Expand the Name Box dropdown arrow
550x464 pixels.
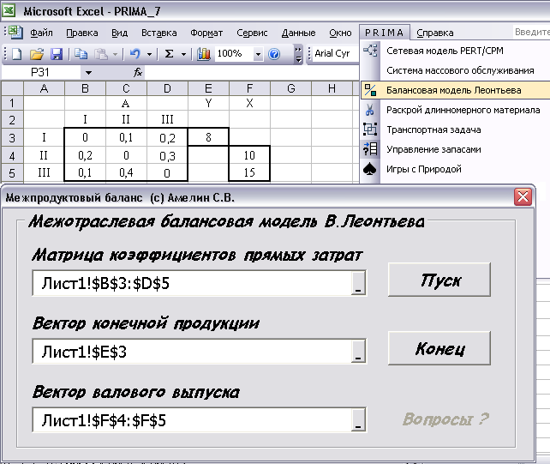(x=88, y=73)
